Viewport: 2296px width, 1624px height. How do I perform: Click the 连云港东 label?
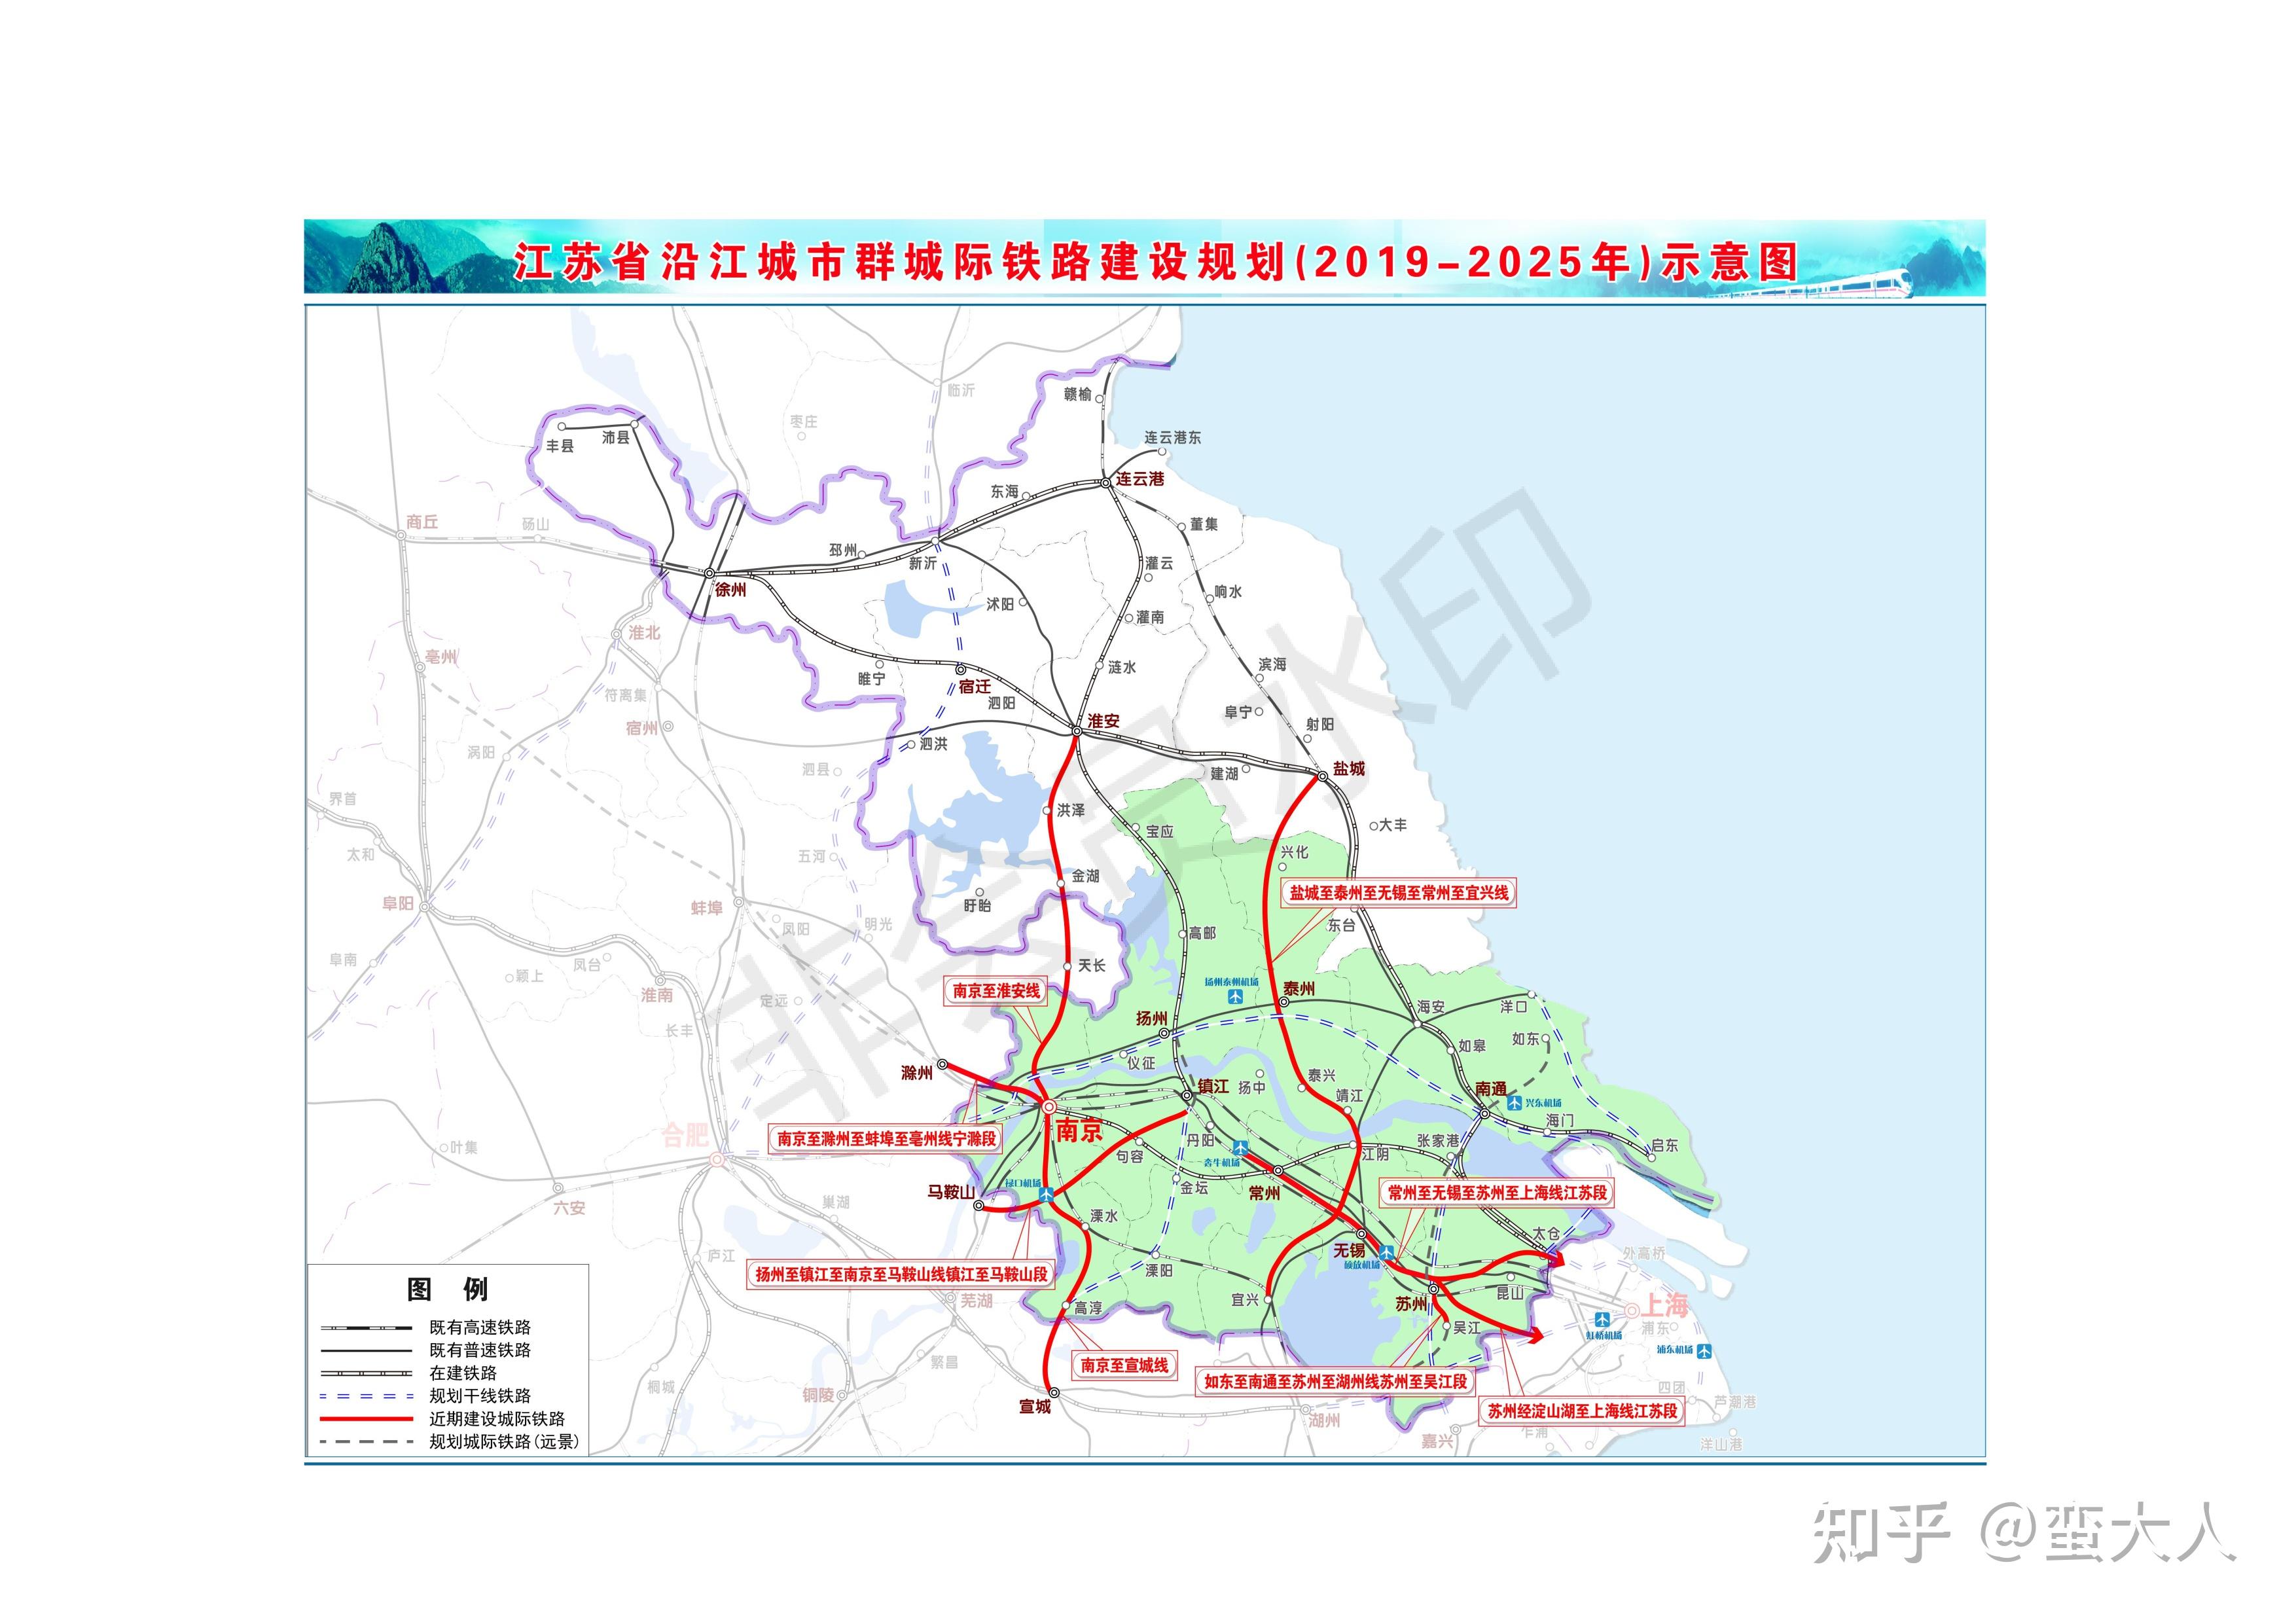[1173, 438]
